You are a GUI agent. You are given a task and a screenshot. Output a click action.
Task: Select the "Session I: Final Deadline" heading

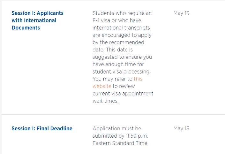pos(42,128)
